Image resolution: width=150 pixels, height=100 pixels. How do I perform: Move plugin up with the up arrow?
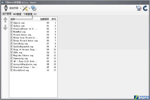pyautogui.click(x=5, y=20)
